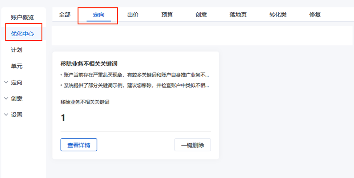This screenshot has width=354, height=178.
Task: Click the 一键删除 button
Action: pyautogui.click(x=192, y=145)
